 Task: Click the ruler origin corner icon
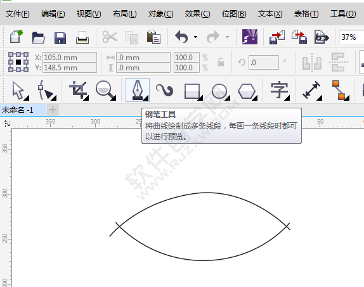pos(7,124)
